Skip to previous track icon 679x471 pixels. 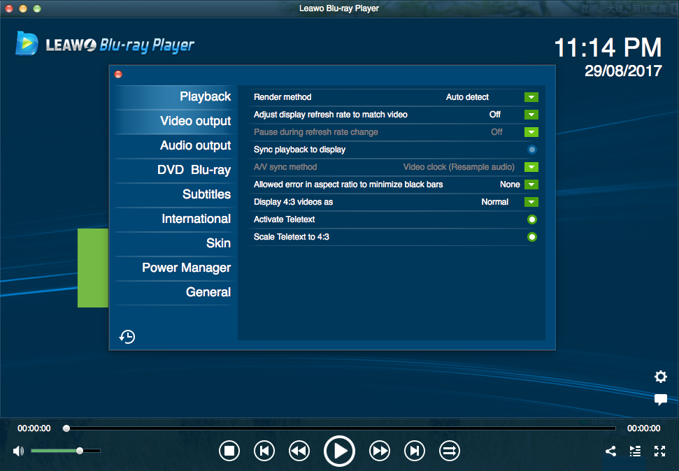pyautogui.click(x=264, y=451)
